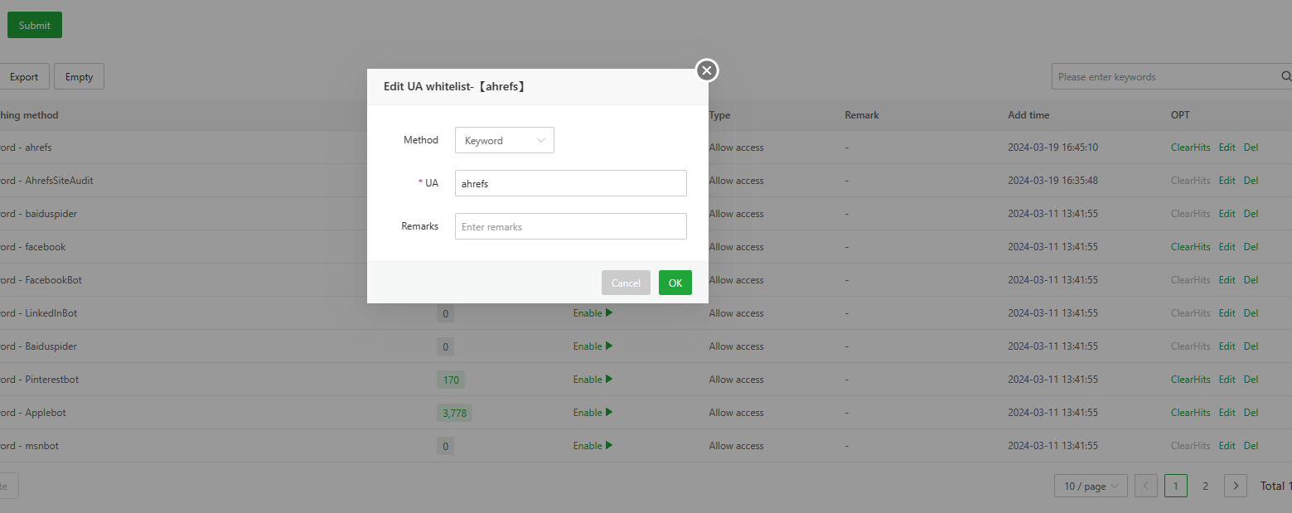Click the search magnifier icon
Screen dimensions: 1292x513
click(x=1286, y=76)
